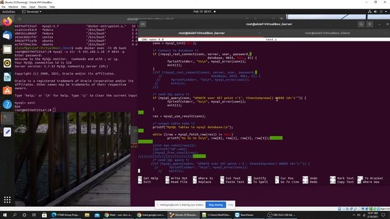Viewport: 390px width, 219px height.
Task: Click the while mysql_fetch_row line
Action: [193, 134]
